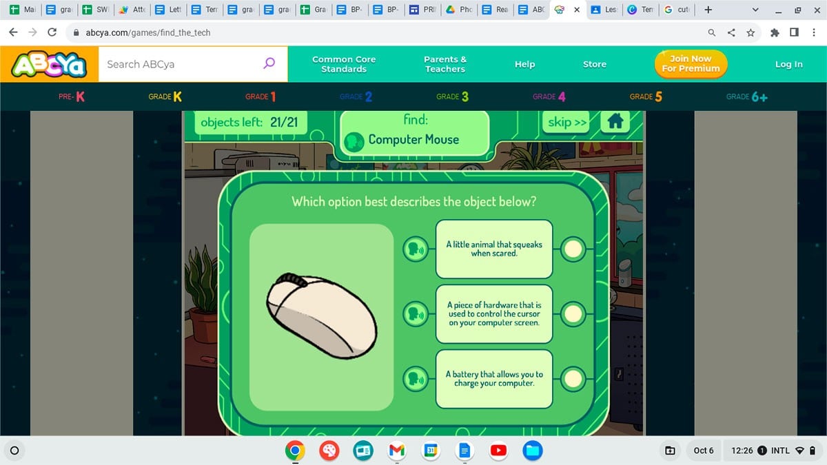Image resolution: width=827 pixels, height=465 pixels.
Task: Play audio for the "piece of hardware" answer option
Action: point(415,313)
